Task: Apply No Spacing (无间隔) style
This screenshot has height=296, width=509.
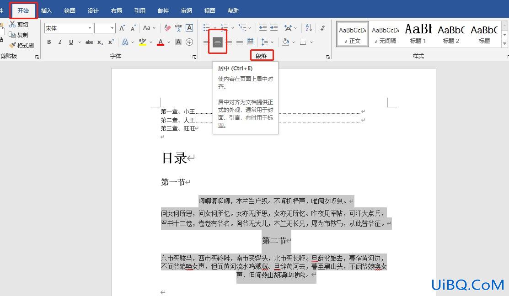Action: (386, 34)
